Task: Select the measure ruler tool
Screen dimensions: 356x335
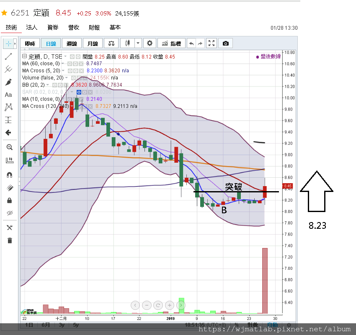Action: click(x=9, y=161)
